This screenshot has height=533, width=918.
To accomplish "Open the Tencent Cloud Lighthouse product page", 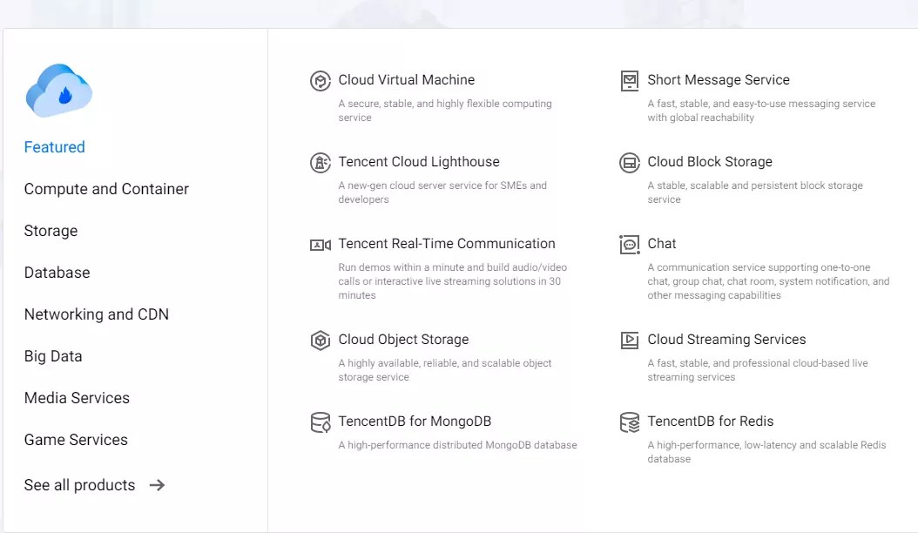I will (420, 162).
